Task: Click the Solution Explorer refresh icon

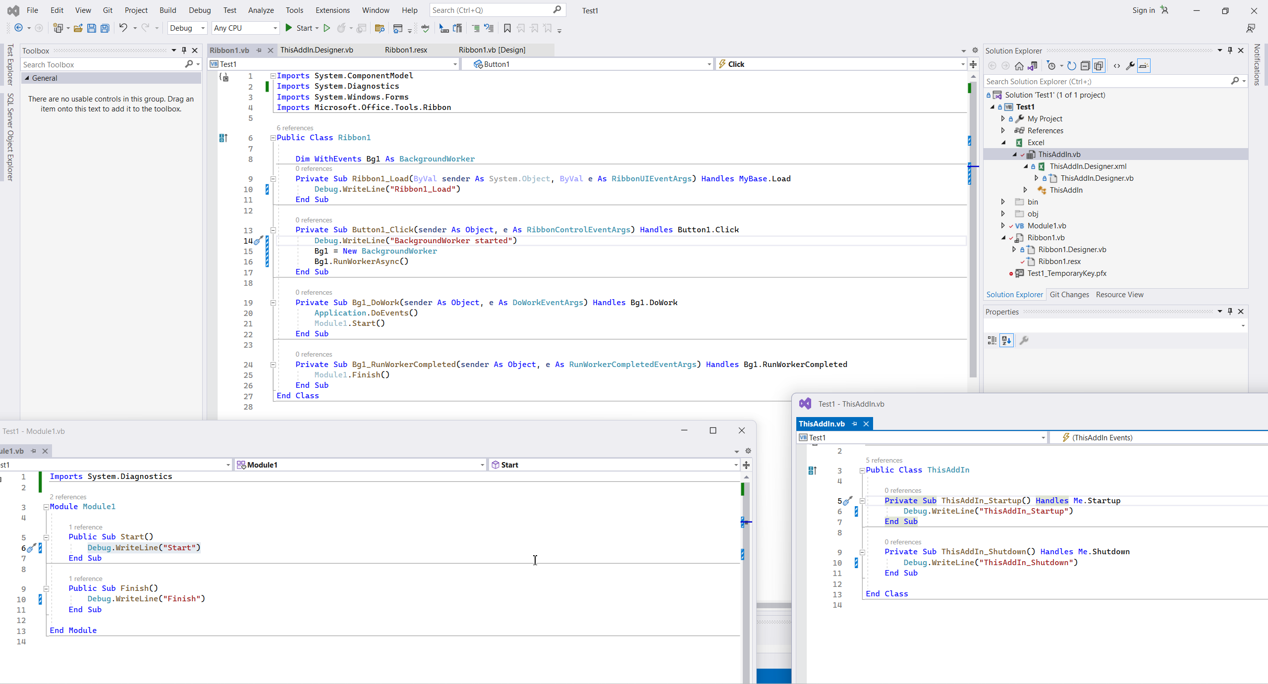Action: click(1071, 66)
